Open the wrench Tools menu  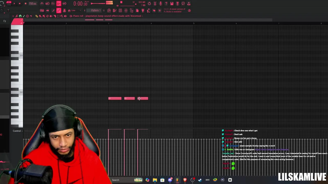(17, 16)
